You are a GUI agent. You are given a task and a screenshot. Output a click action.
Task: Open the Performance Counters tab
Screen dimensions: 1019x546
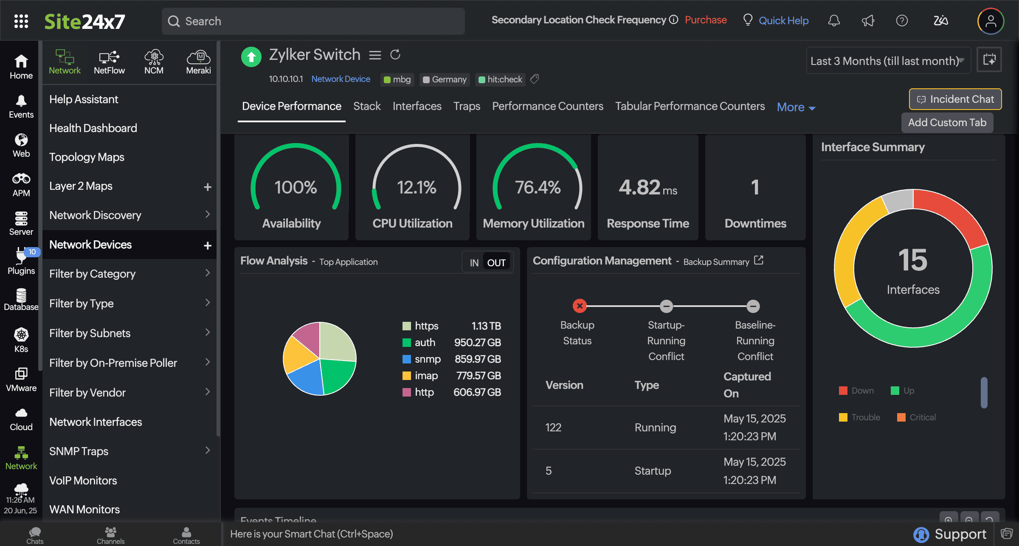pyautogui.click(x=547, y=106)
